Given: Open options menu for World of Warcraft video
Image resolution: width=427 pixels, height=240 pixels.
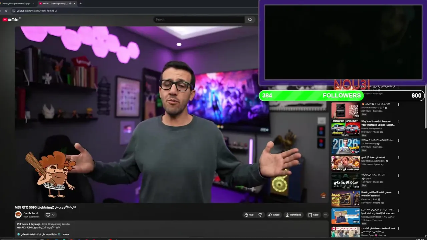Looking at the screenshot, I should pyautogui.click(x=398, y=193).
